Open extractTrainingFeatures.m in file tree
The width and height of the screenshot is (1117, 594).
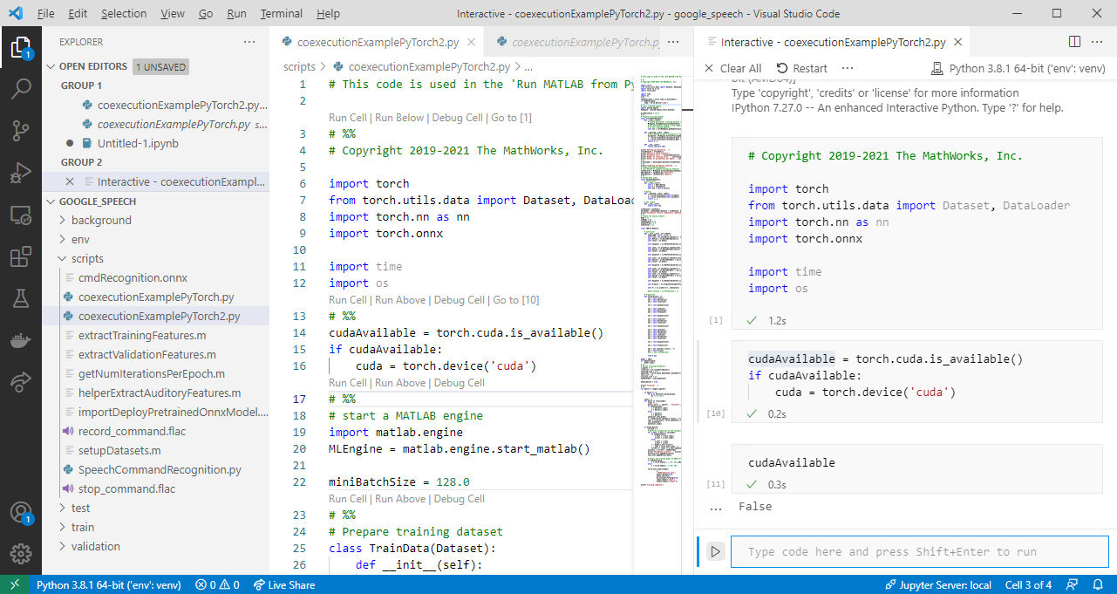pyautogui.click(x=141, y=335)
